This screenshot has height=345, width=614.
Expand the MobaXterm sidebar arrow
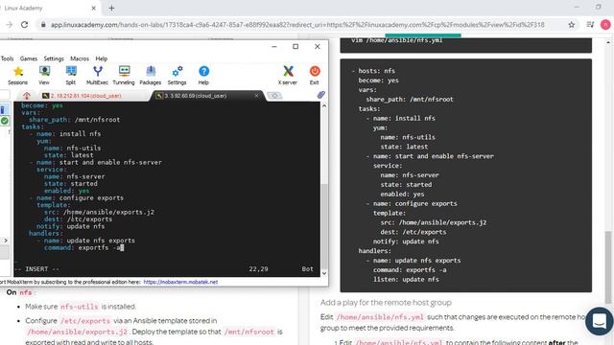[6, 241]
